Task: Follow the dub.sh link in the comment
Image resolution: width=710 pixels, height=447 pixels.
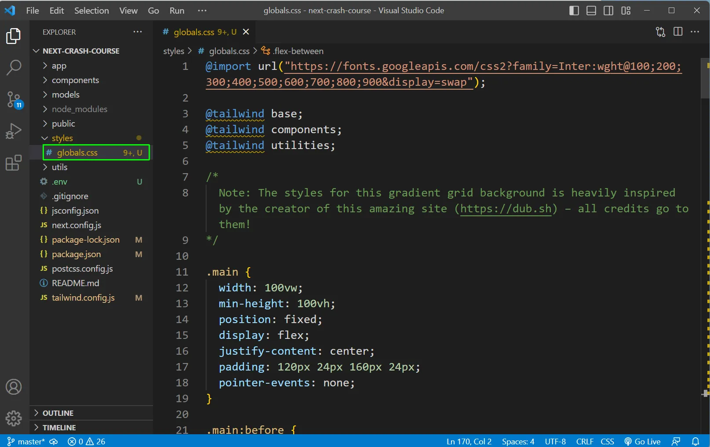Action: [506, 208]
